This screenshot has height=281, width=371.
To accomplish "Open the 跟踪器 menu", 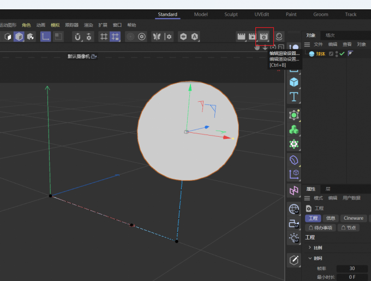I will point(71,25).
